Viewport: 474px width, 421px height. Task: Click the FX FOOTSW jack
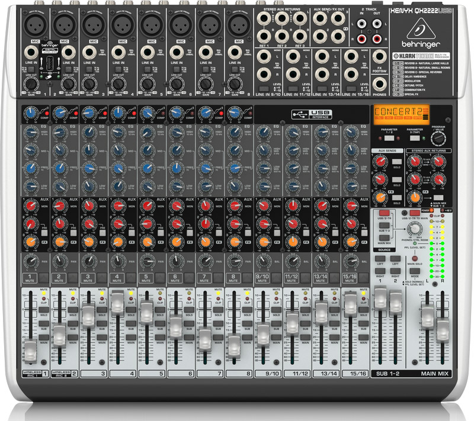pyautogui.click(x=379, y=56)
